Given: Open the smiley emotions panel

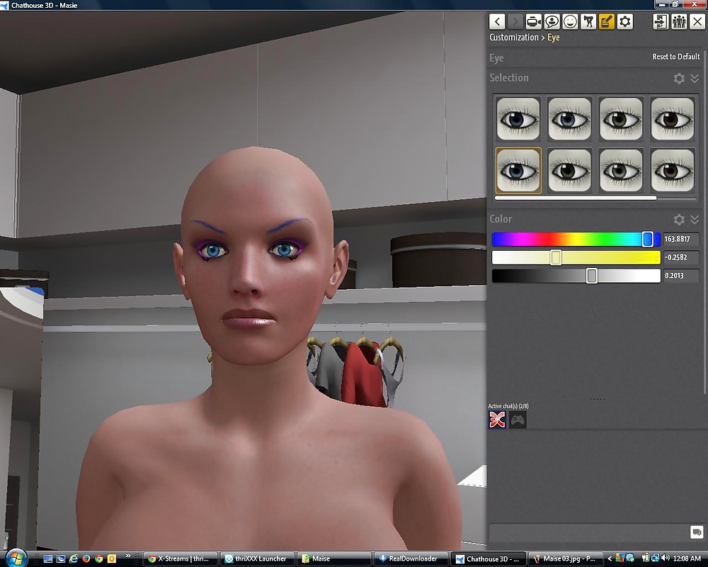Looking at the screenshot, I should 570,22.
